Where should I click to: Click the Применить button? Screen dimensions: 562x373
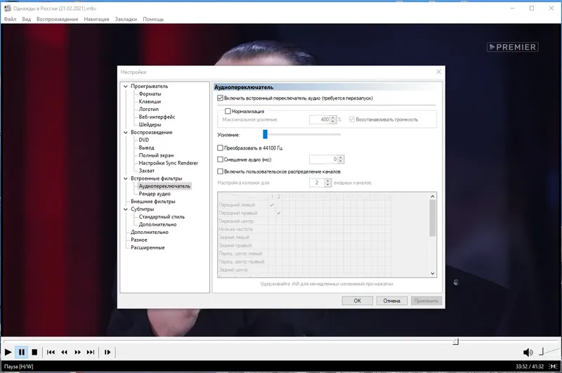tap(426, 301)
